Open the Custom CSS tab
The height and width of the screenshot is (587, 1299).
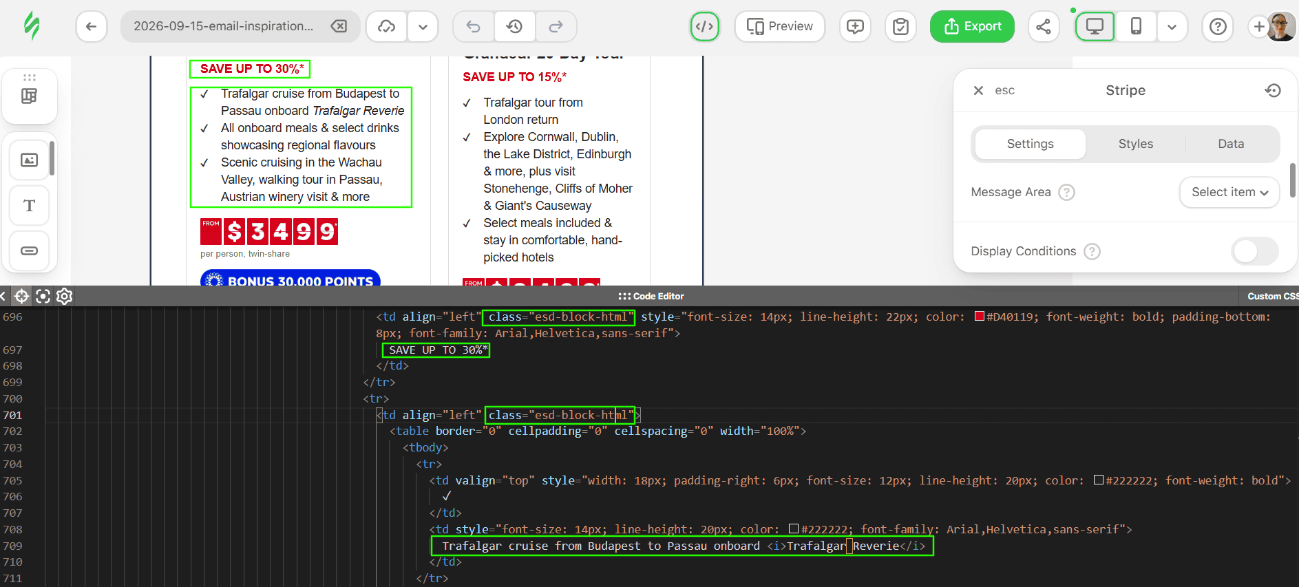[x=1272, y=296]
